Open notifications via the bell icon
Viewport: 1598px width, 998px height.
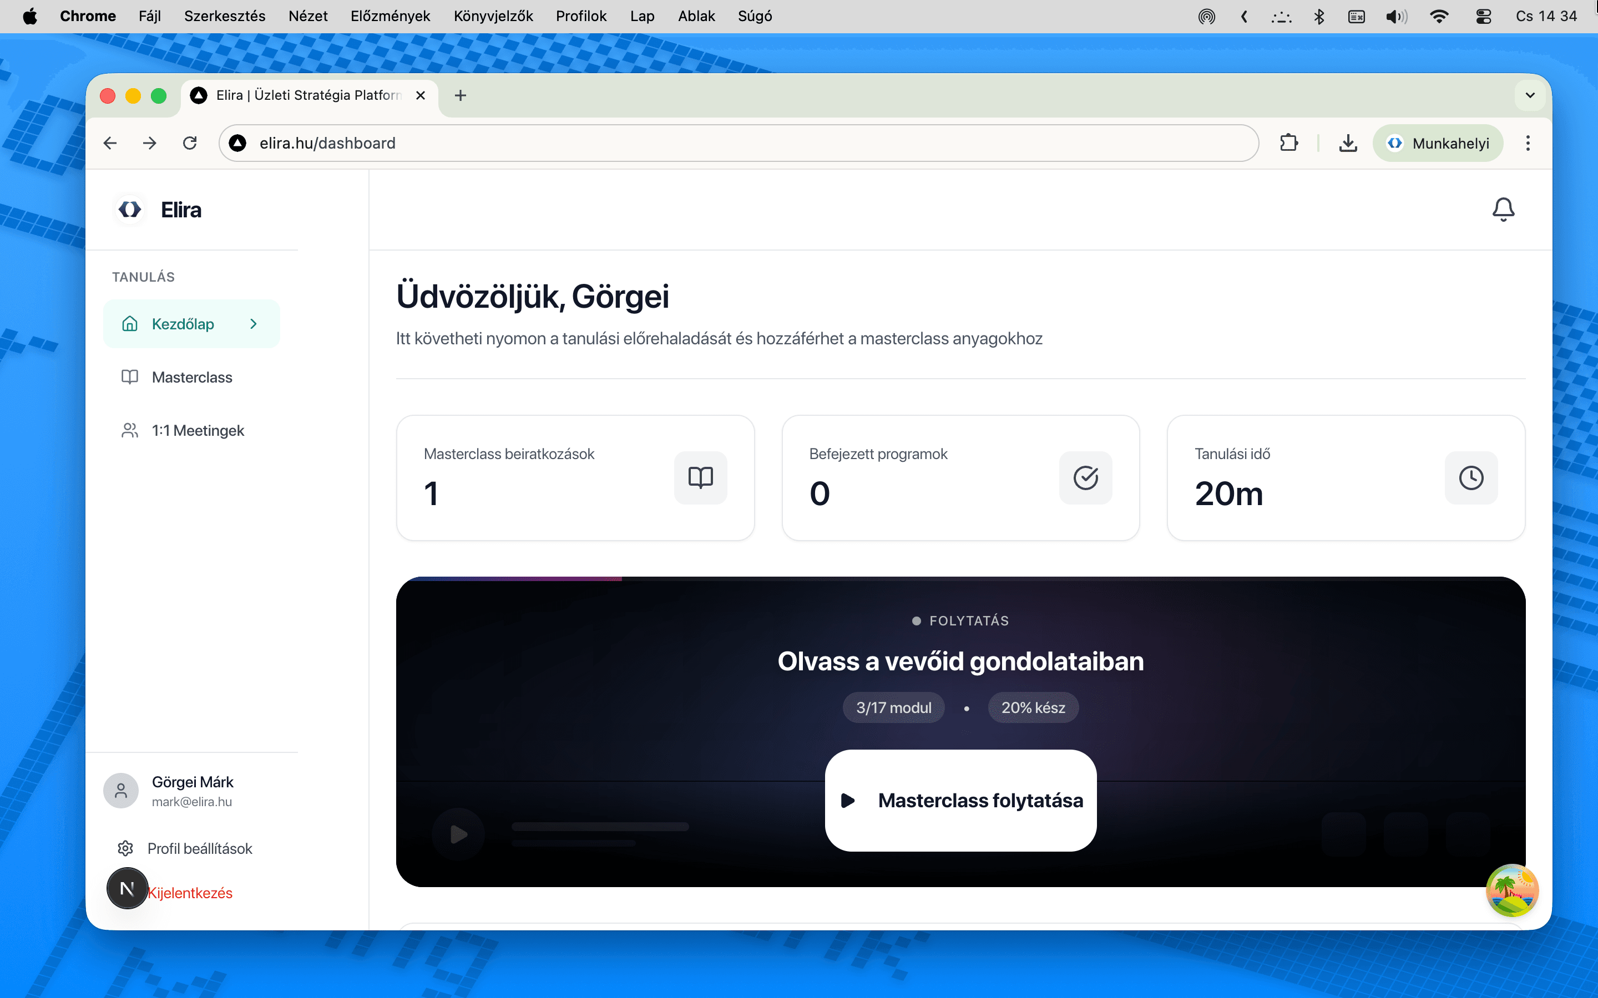(1504, 208)
